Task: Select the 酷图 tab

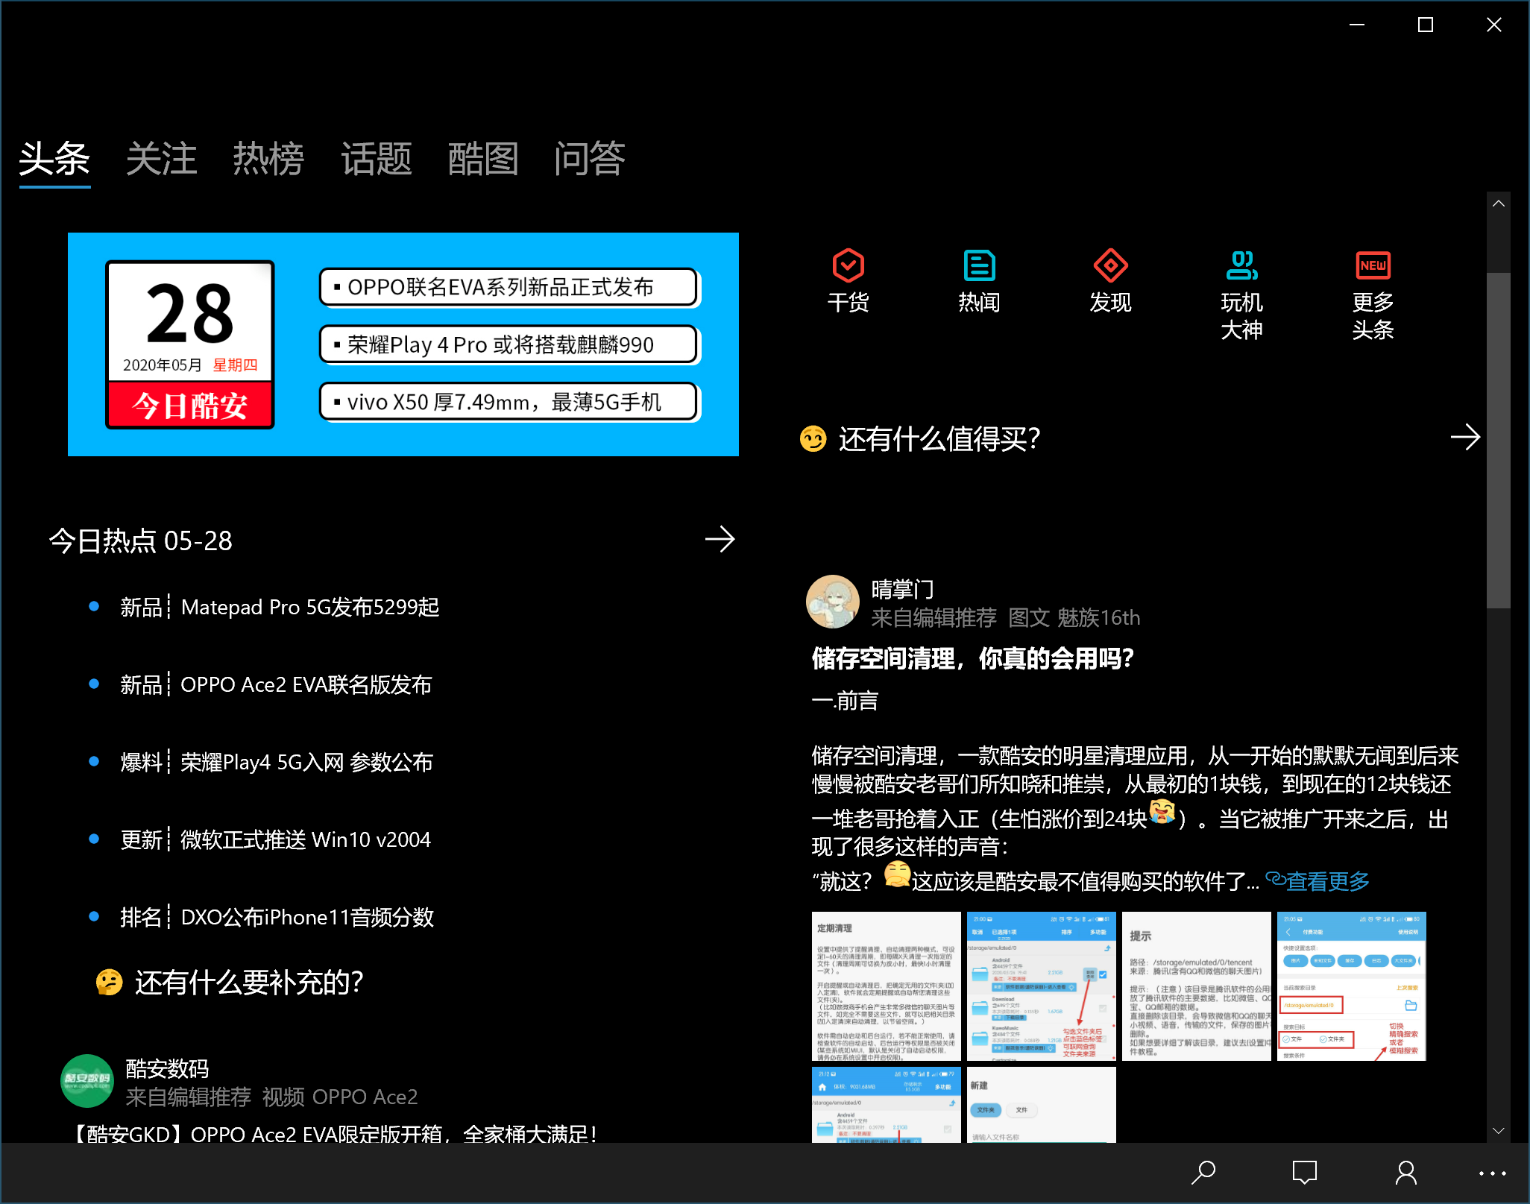Action: 482,159
